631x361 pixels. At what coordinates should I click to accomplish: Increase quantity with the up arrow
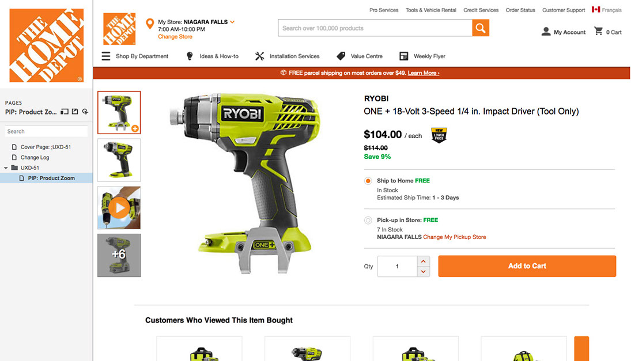[424, 261]
